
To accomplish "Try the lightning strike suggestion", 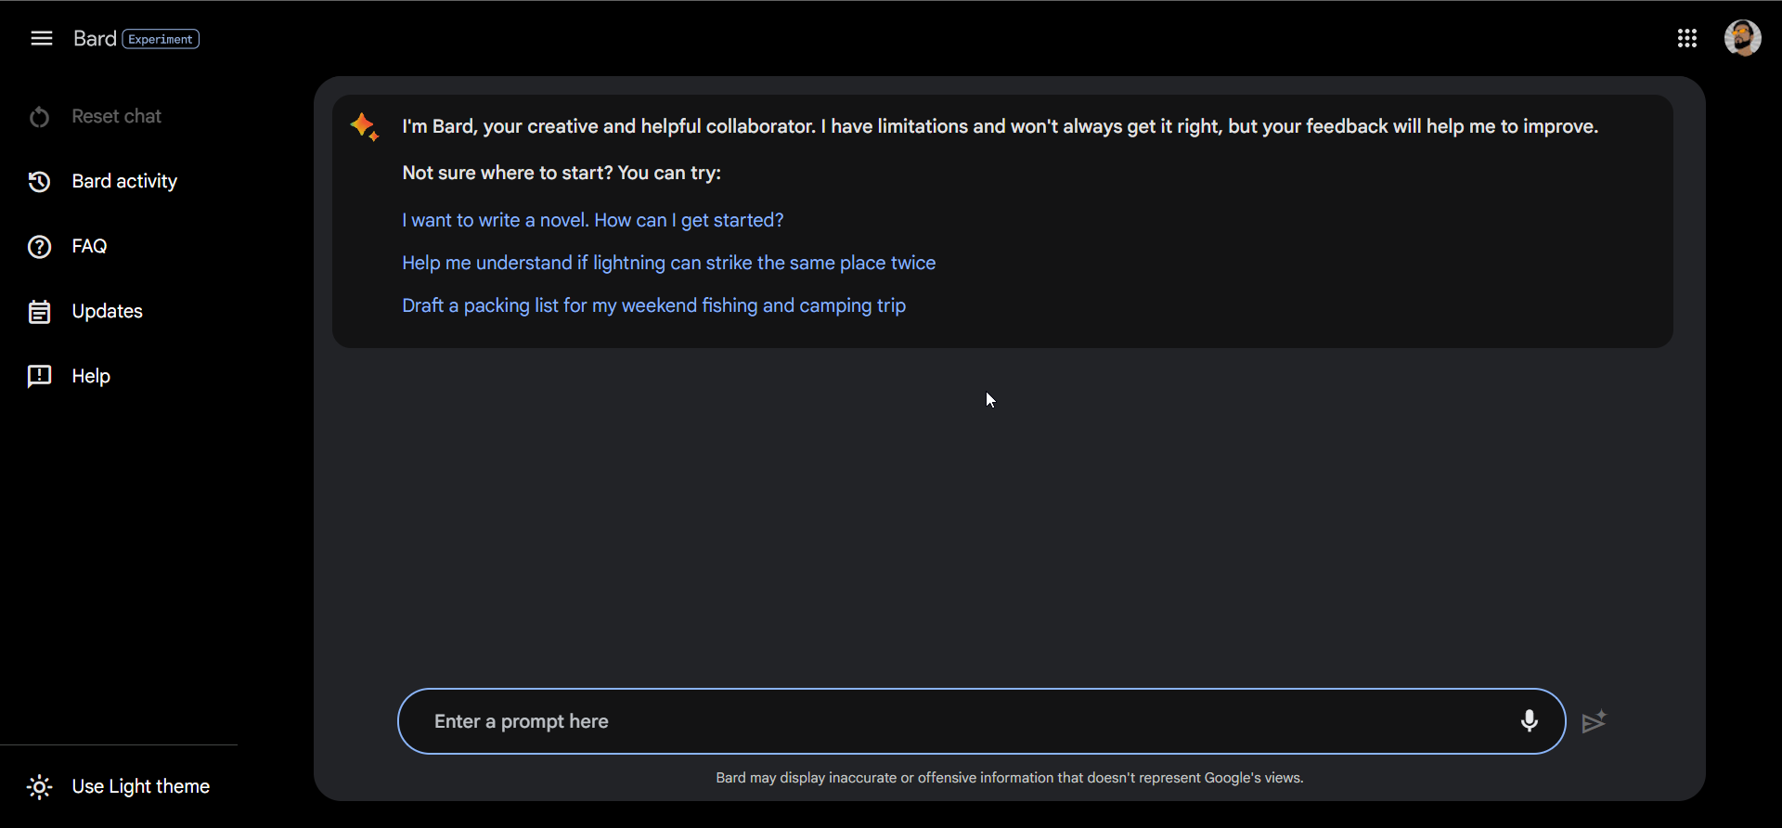I will [668, 263].
